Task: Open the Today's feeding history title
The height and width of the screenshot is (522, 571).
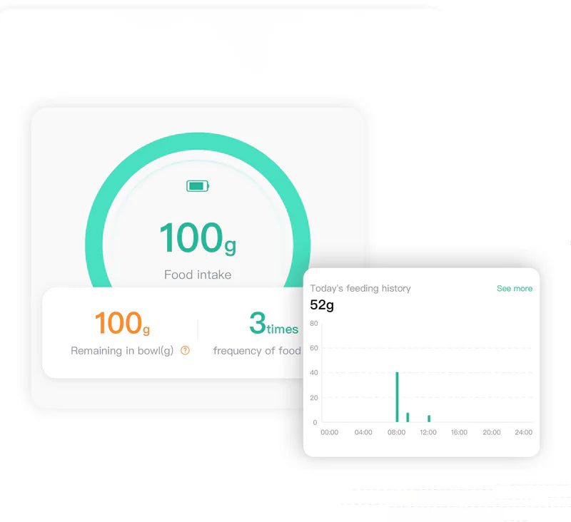Action: [x=360, y=289]
